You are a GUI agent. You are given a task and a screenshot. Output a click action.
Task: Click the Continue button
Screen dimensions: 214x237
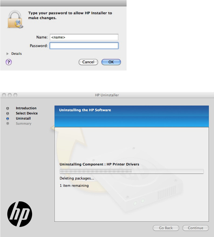click(196, 228)
